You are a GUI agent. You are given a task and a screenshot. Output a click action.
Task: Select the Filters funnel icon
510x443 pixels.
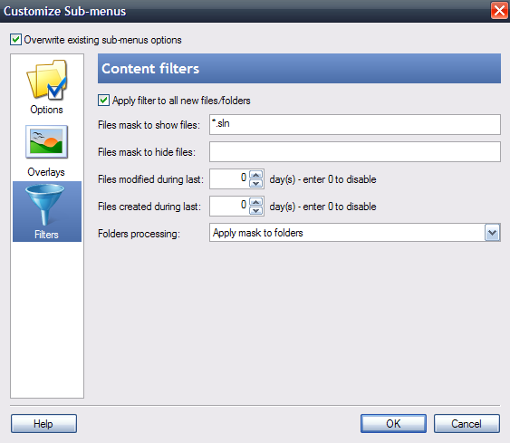[x=45, y=205]
